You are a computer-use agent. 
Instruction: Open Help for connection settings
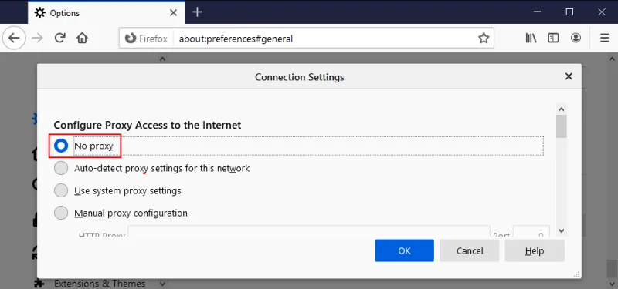click(535, 251)
